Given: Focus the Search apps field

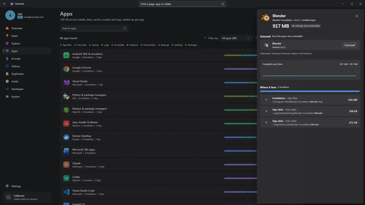Looking at the screenshot, I should [x=94, y=28].
